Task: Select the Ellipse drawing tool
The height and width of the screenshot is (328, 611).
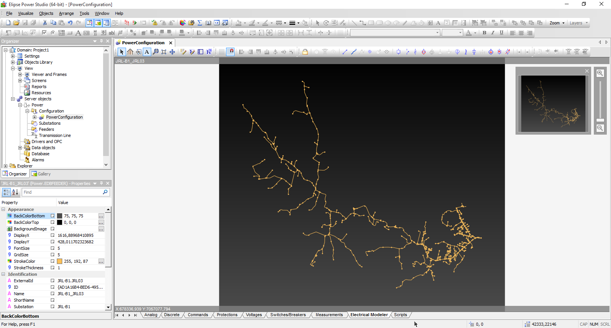Action: [x=388, y=23]
